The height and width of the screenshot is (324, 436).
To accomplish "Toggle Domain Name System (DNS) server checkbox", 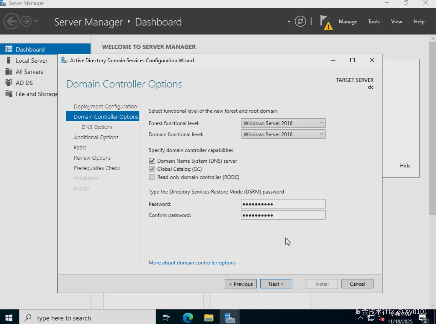I will 152,161.
